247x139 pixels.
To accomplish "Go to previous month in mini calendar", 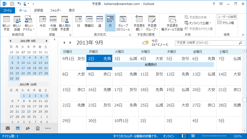I will coord(11,41).
